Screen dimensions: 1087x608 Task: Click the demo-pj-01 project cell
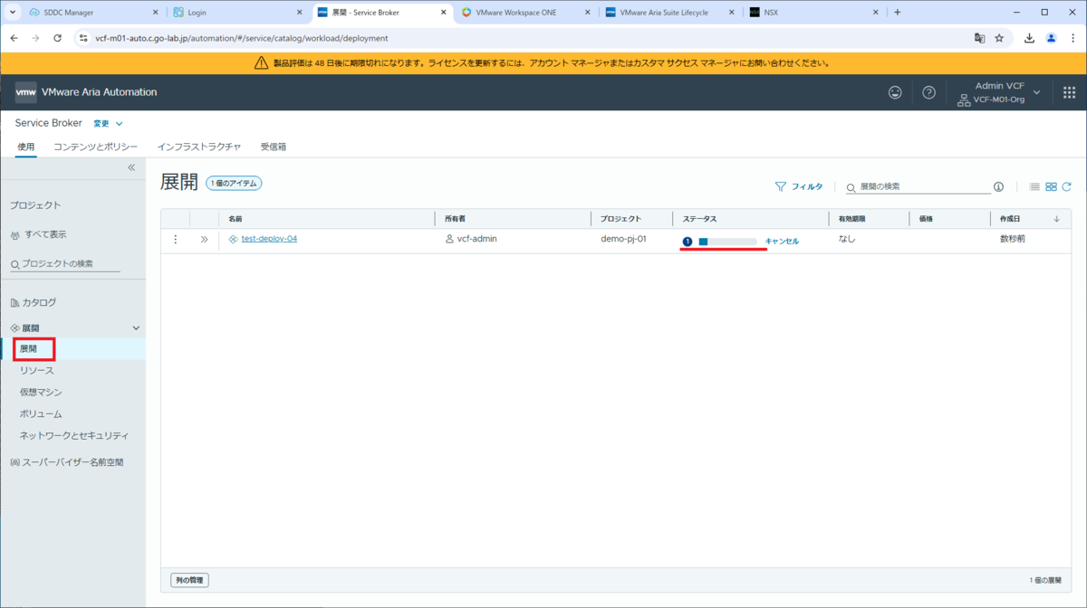click(623, 239)
